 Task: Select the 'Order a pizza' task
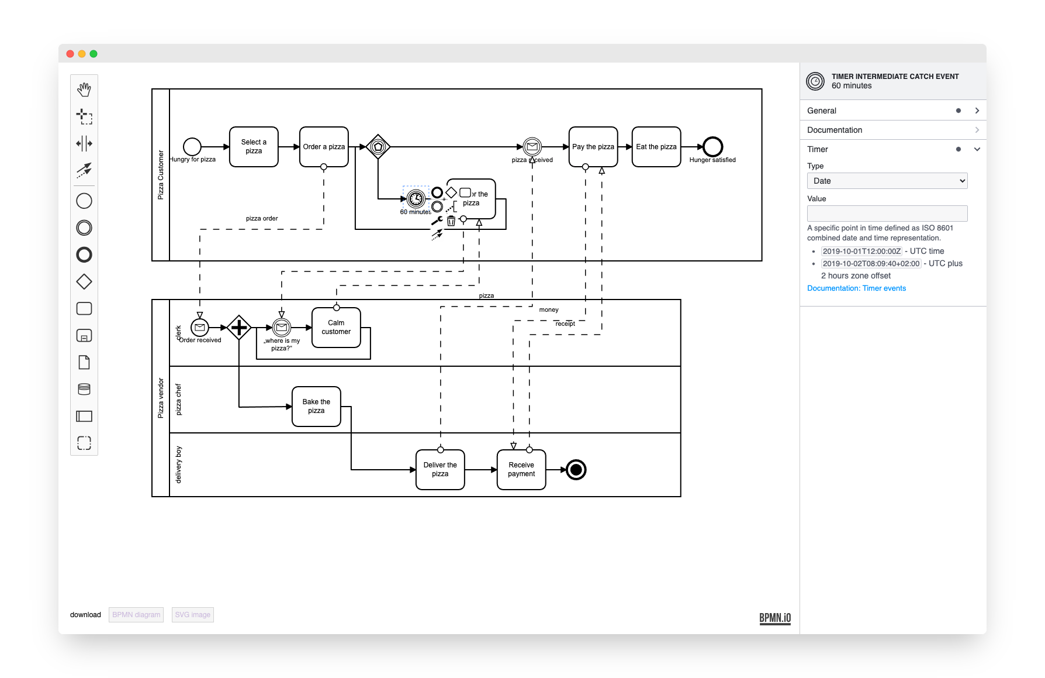(x=324, y=147)
